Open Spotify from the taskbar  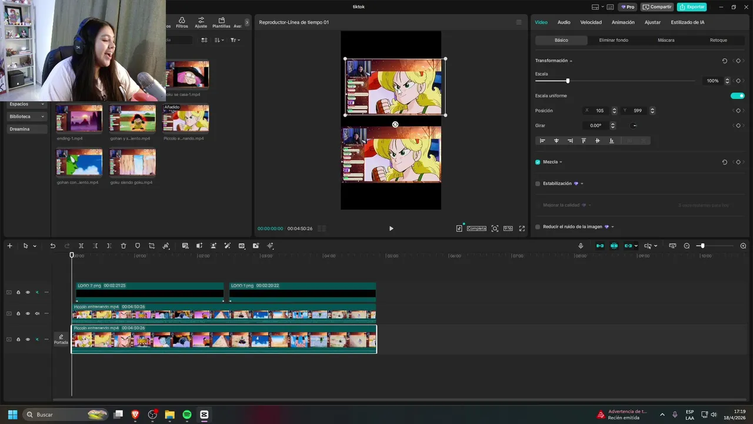[187, 415]
